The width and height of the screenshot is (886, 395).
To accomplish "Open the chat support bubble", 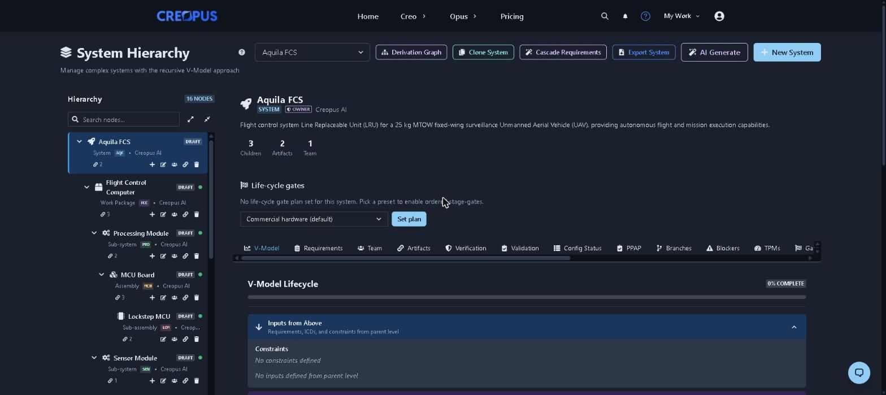I will coord(859,372).
